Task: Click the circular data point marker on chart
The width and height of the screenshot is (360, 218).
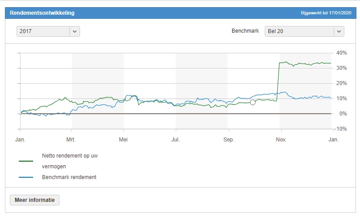Action: click(x=253, y=103)
